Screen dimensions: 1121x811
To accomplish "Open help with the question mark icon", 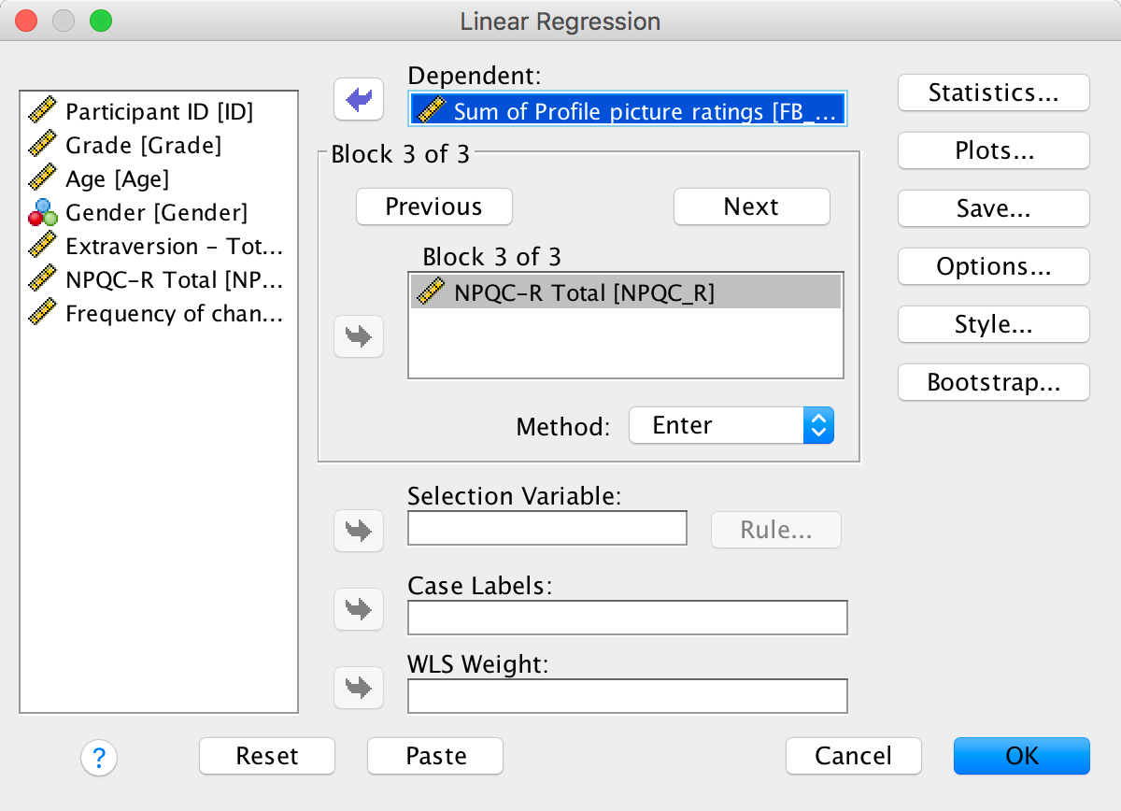I will pyautogui.click(x=99, y=756).
